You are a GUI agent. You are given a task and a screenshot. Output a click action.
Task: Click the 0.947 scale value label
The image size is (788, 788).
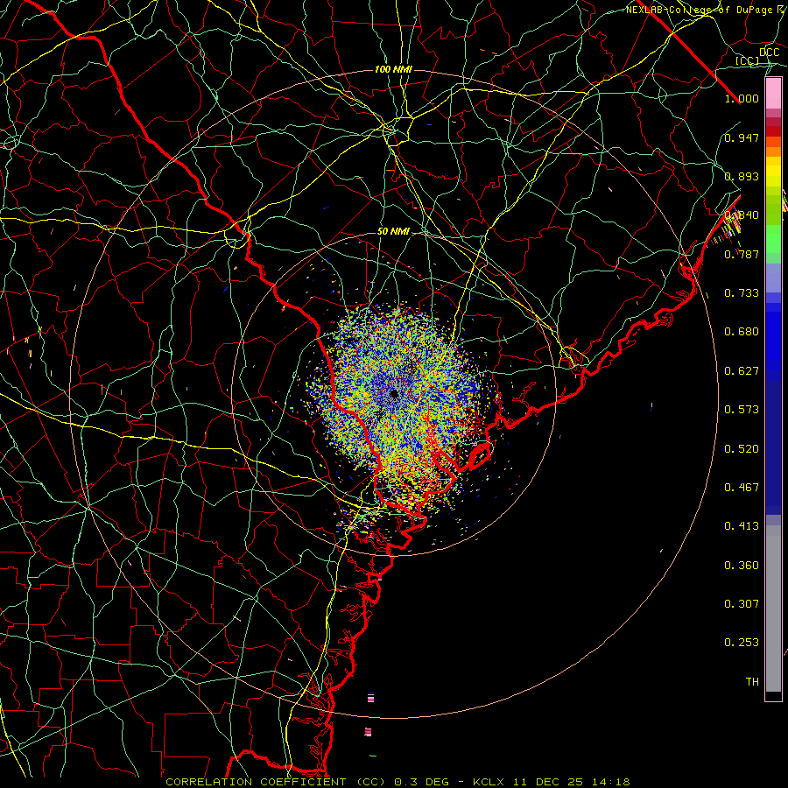click(742, 137)
